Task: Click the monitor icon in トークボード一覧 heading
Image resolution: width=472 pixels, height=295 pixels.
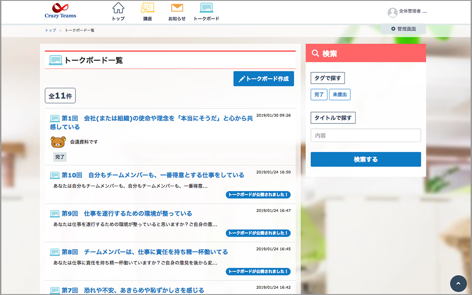Action: click(56, 60)
